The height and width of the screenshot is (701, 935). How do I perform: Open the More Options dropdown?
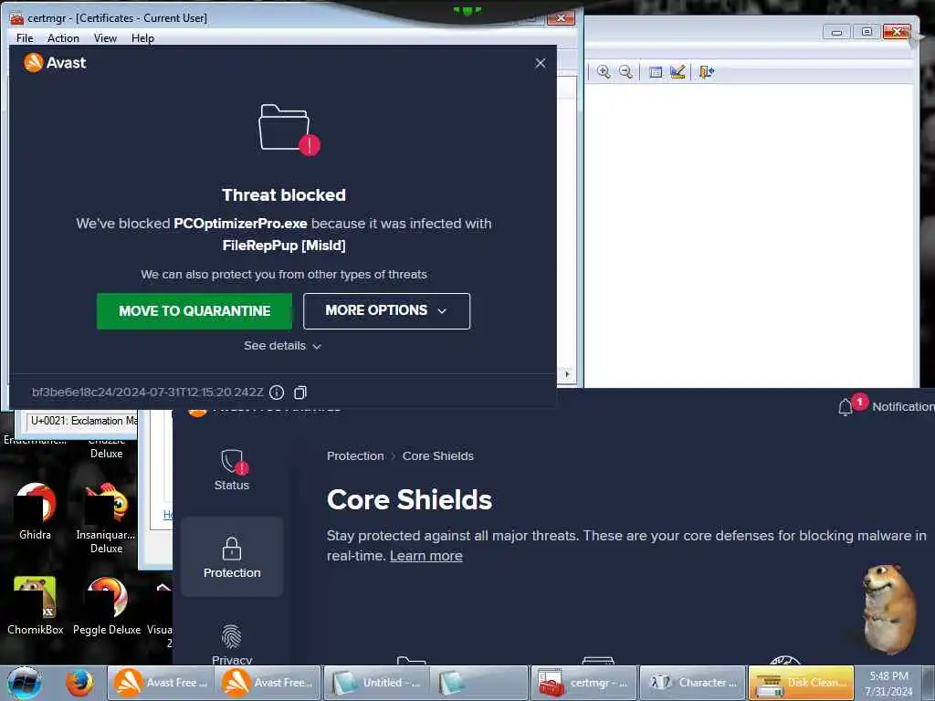point(386,310)
